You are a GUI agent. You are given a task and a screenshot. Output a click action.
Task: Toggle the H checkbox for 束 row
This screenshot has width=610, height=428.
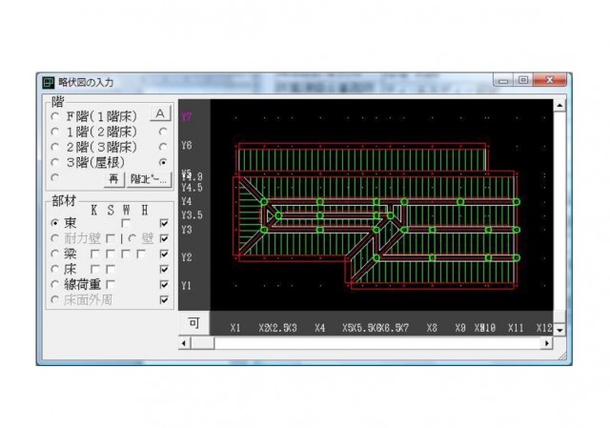(x=165, y=223)
